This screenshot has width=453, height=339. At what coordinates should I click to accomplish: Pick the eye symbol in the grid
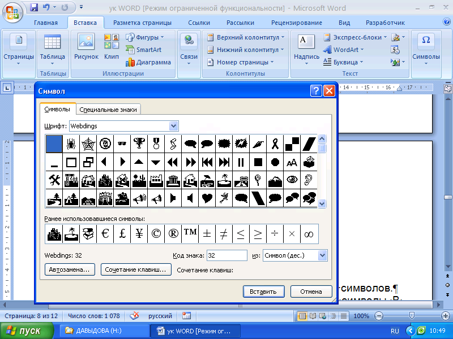coord(292,180)
